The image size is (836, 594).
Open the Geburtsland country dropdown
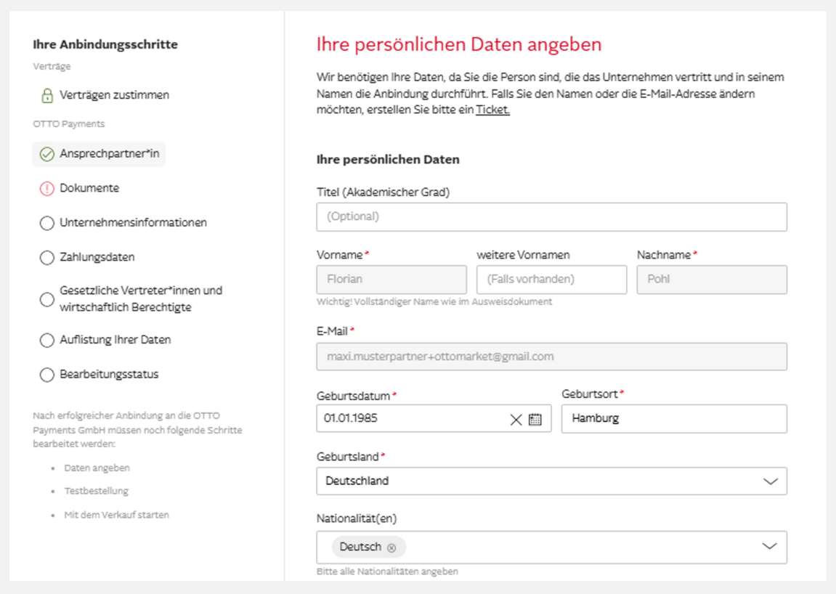551,481
